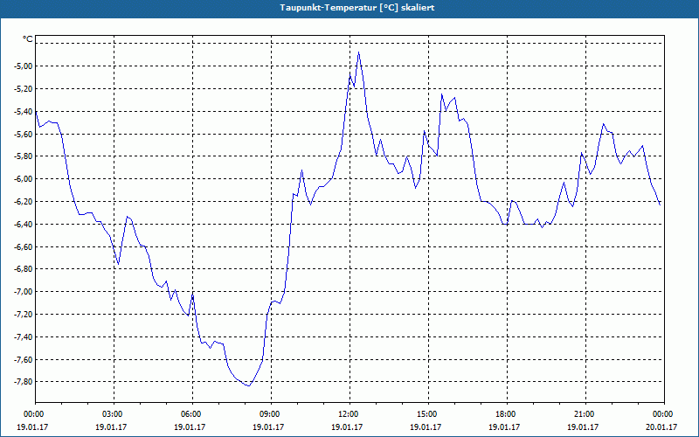
Task: Select the -7,40 axis value
Action: [24, 336]
